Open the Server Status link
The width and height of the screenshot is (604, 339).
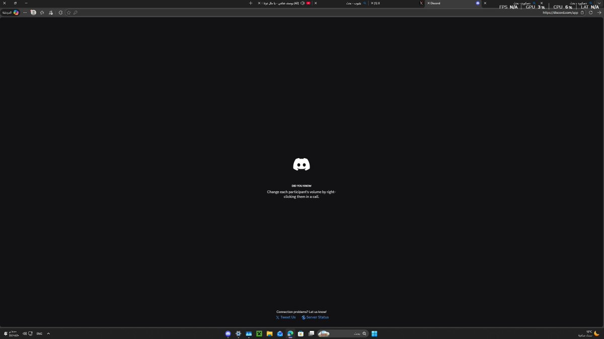point(315,317)
